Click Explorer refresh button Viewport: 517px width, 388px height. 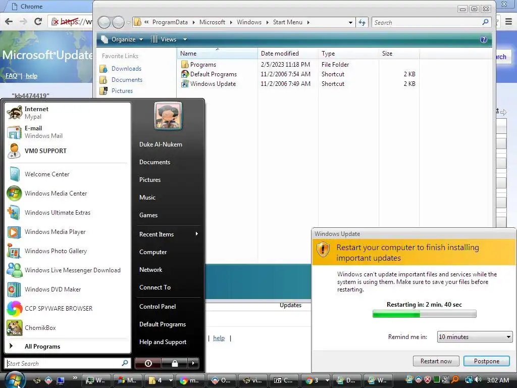(362, 22)
